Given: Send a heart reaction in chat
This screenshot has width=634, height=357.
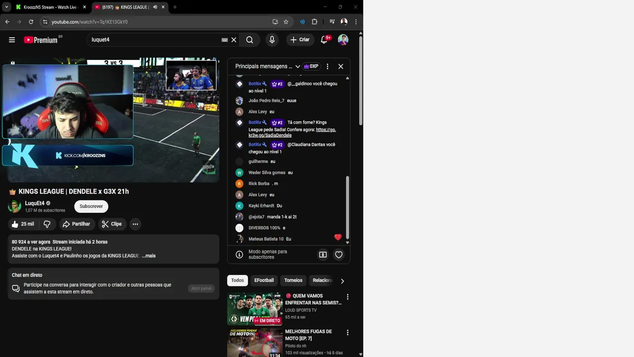Looking at the screenshot, I should tap(339, 255).
